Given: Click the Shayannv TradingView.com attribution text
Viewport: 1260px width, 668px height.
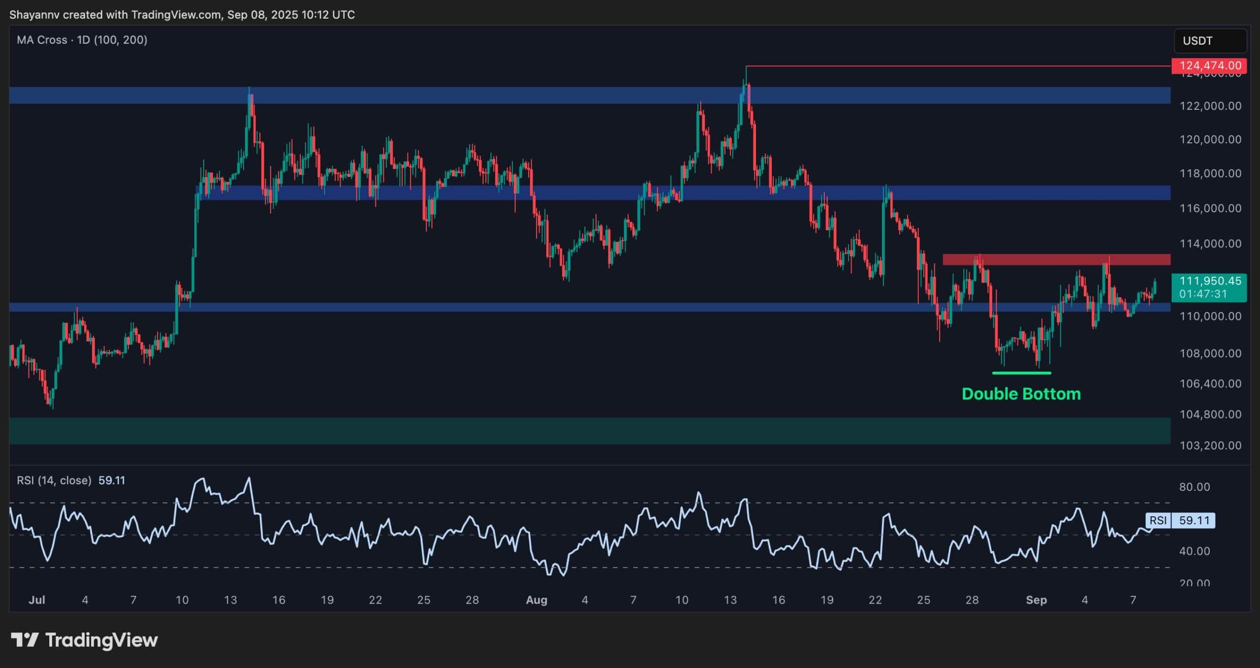Looking at the screenshot, I should (x=182, y=15).
